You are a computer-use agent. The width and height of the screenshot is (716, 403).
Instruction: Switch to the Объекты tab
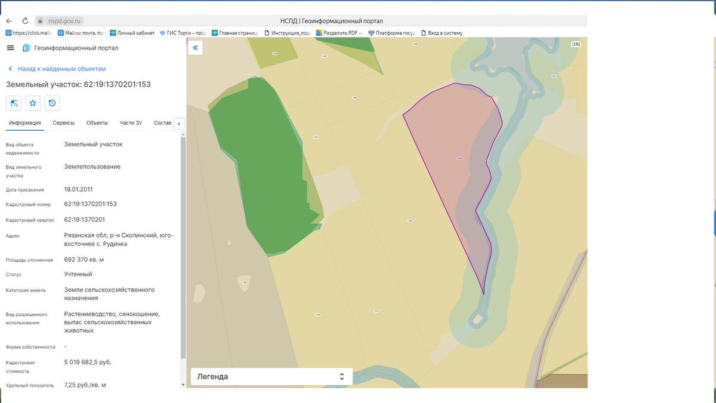tap(97, 123)
